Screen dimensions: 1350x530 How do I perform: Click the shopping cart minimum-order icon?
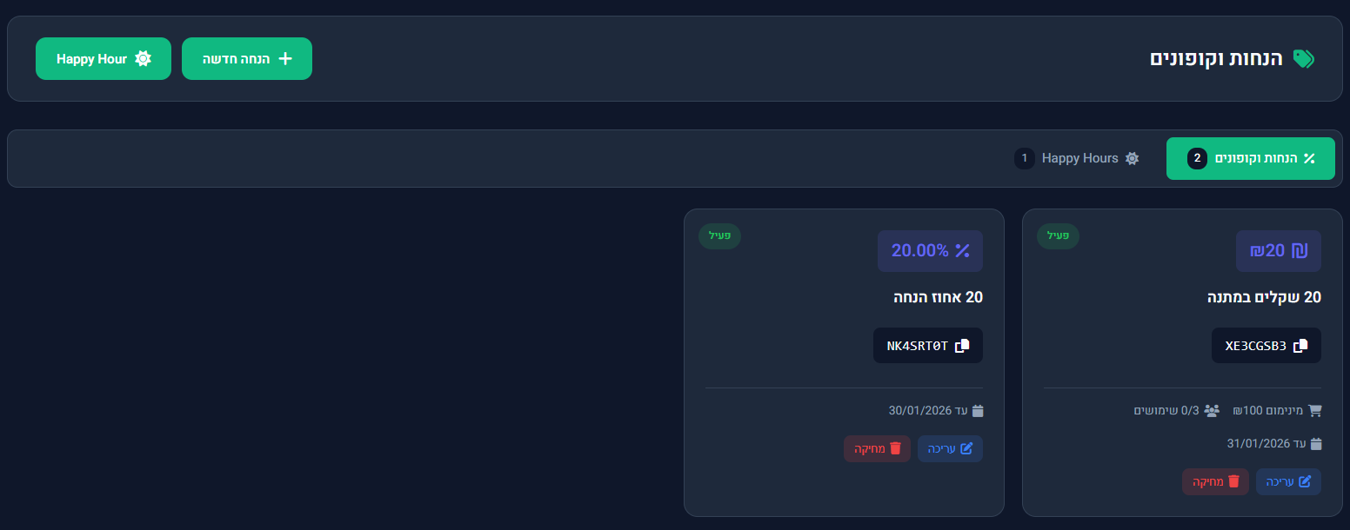[1315, 410]
